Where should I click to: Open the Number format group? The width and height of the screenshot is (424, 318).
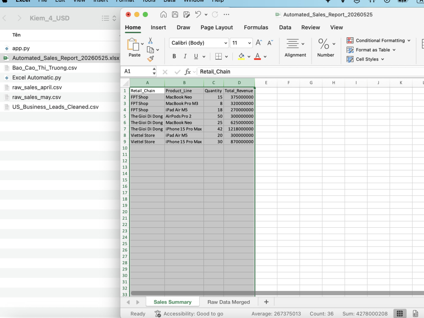(326, 48)
